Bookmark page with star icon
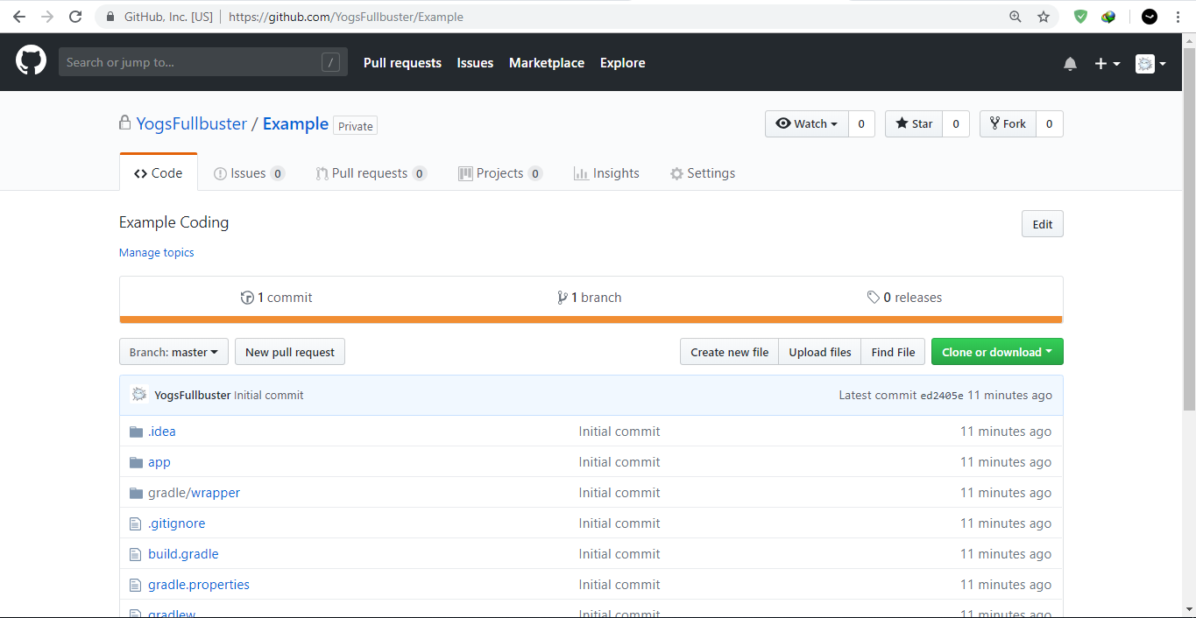 coord(1043,17)
